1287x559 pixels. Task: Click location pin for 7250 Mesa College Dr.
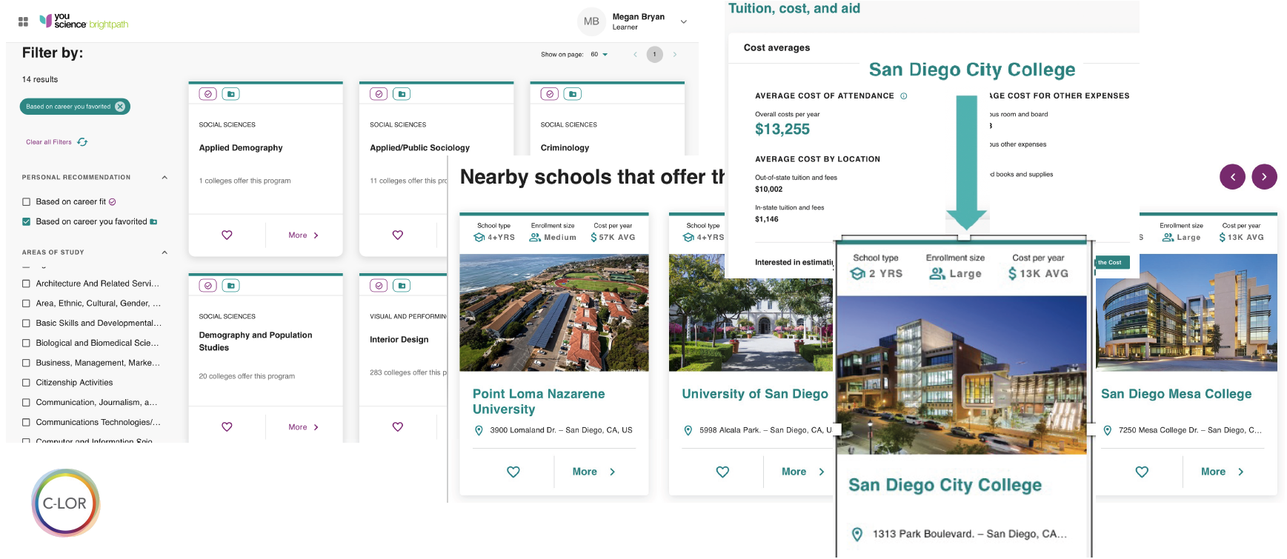tap(1108, 431)
